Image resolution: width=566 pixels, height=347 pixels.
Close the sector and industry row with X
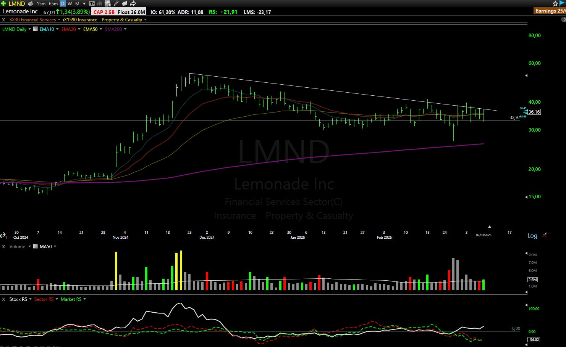tap(3, 20)
